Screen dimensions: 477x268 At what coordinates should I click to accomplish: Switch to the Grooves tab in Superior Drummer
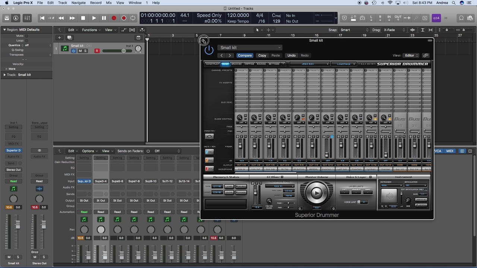click(x=236, y=64)
